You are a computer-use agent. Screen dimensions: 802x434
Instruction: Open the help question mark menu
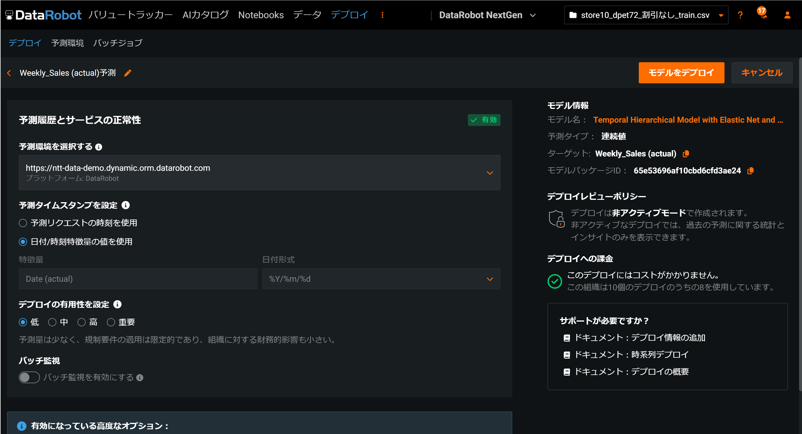click(x=740, y=15)
